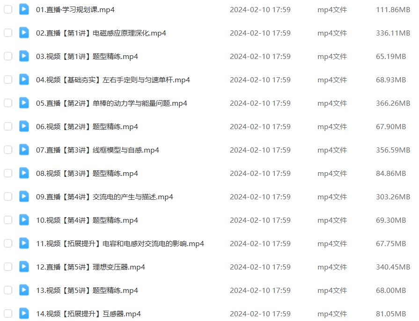Screen dimensions: 419x321
Task: Check the box for 08.视频【第3讲】题型精练
Action: 8,173
